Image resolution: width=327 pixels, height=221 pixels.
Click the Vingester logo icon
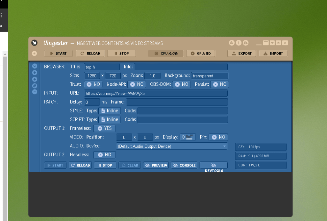(34, 43)
